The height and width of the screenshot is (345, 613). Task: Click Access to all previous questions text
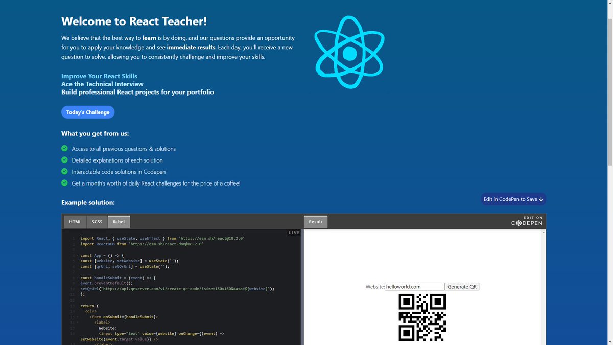click(124, 149)
